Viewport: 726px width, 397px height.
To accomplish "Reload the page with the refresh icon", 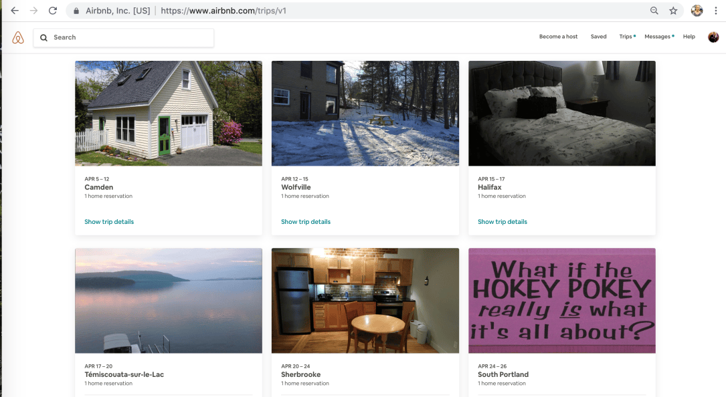I will [x=53, y=10].
